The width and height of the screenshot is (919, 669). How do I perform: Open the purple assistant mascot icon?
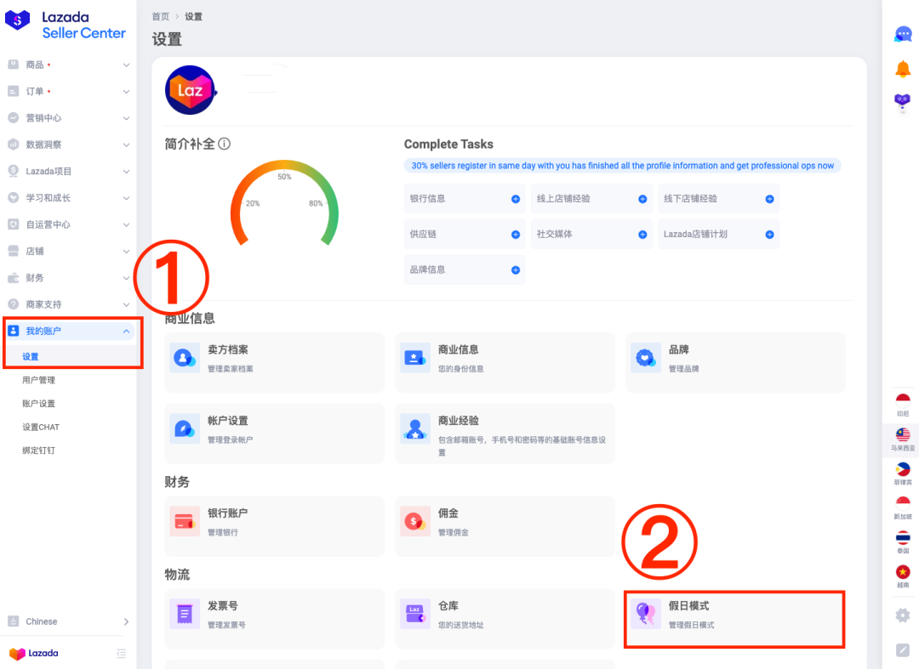click(x=903, y=102)
